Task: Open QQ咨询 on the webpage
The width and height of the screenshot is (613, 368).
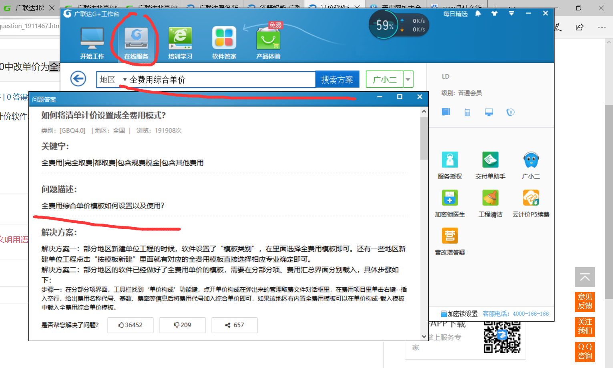Action: pyautogui.click(x=585, y=352)
